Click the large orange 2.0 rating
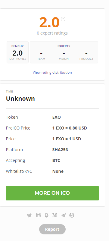Viewport: 109px width, 241px height. (x=49, y=23)
